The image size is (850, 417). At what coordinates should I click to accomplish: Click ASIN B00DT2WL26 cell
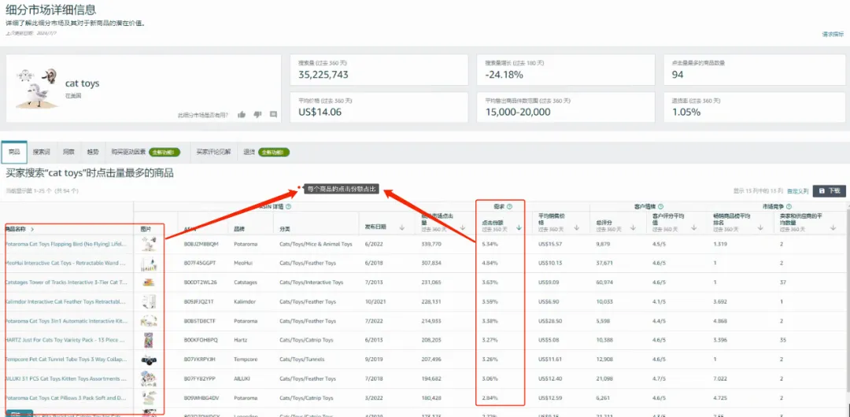[x=200, y=282]
